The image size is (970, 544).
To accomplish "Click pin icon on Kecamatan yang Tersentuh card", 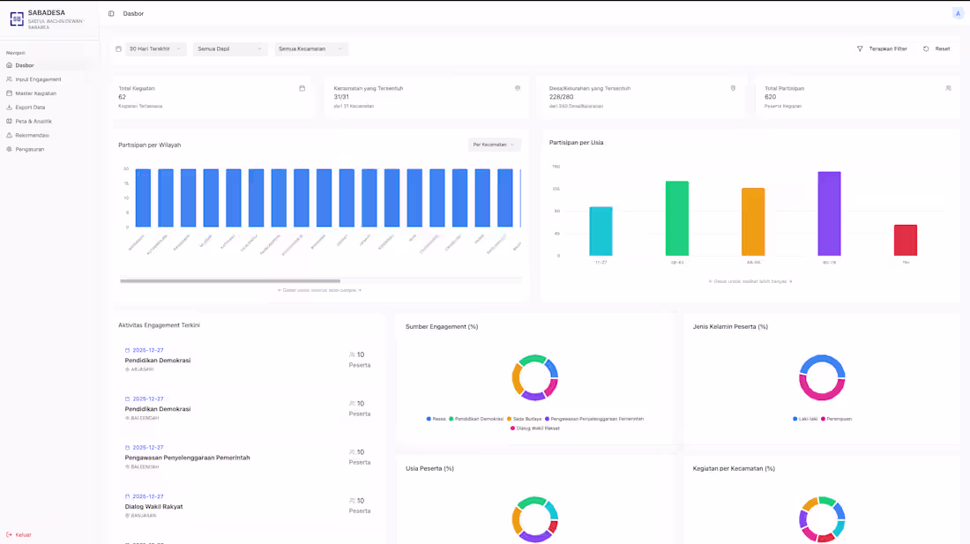I will click(x=518, y=88).
